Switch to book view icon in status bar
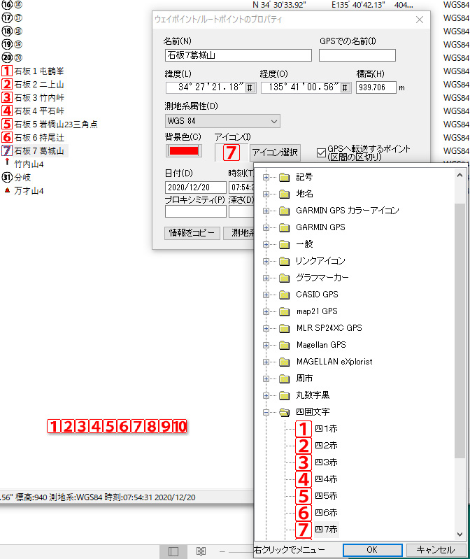Image resolution: width=470 pixels, height=559 pixels. (x=201, y=551)
